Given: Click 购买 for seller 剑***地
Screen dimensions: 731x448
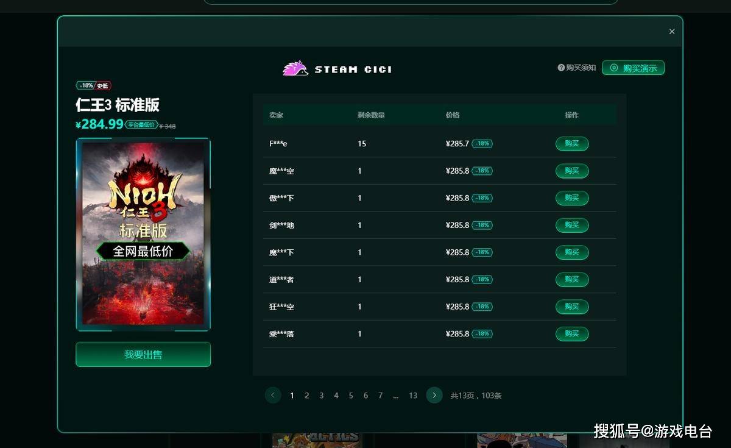Looking at the screenshot, I should pos(572,225).
